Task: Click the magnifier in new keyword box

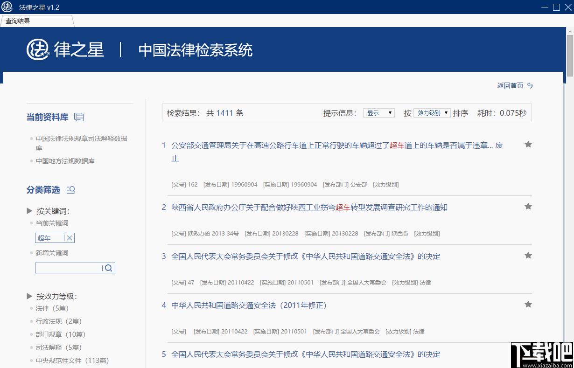Action: (x=108, y=268)
